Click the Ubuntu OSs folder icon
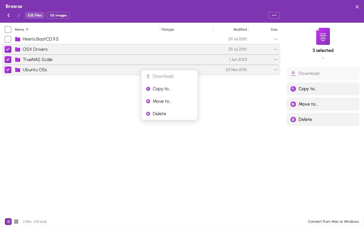364x227 pixels. click(18, 70)
